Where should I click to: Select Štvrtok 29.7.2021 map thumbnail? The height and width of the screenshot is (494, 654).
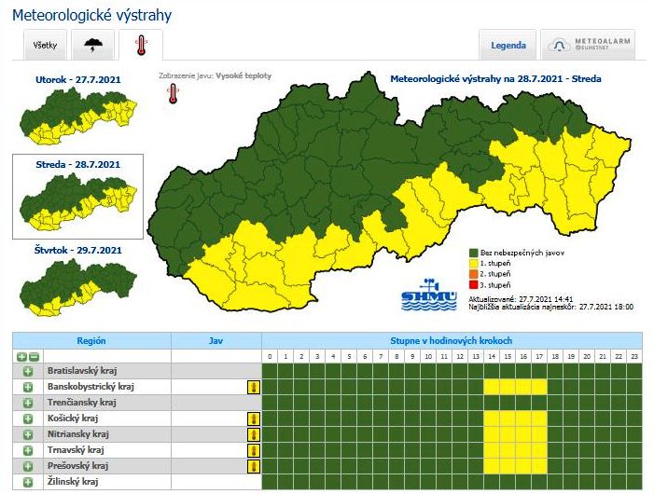78,284
